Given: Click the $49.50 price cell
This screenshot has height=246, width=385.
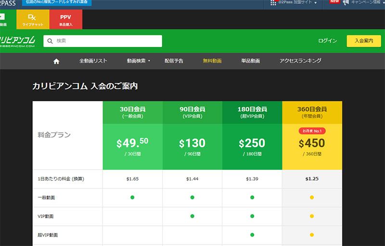Looking at the screenshot, I should coord(133,146).
